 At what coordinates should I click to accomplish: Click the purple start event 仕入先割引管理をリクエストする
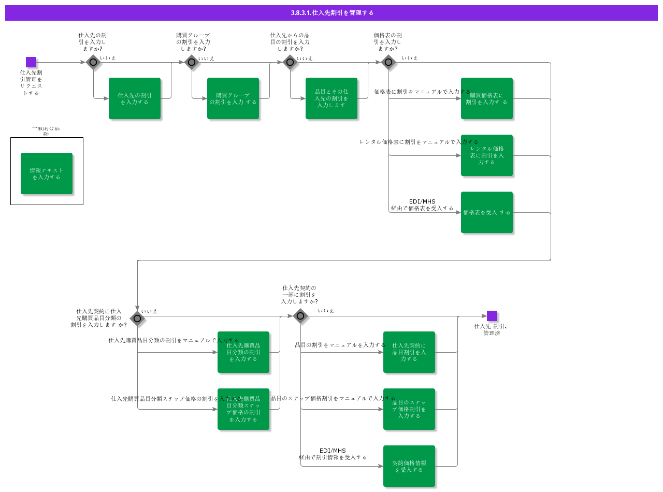pyautogui.click(x=31, y=62)
